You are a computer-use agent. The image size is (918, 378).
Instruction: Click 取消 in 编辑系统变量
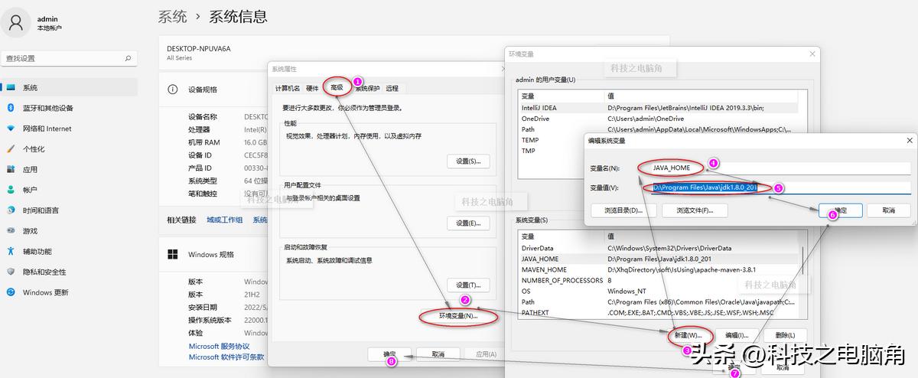[887, 210]
